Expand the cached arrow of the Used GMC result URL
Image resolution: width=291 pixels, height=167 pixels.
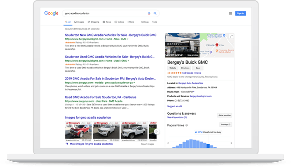(x=128, y=61)
